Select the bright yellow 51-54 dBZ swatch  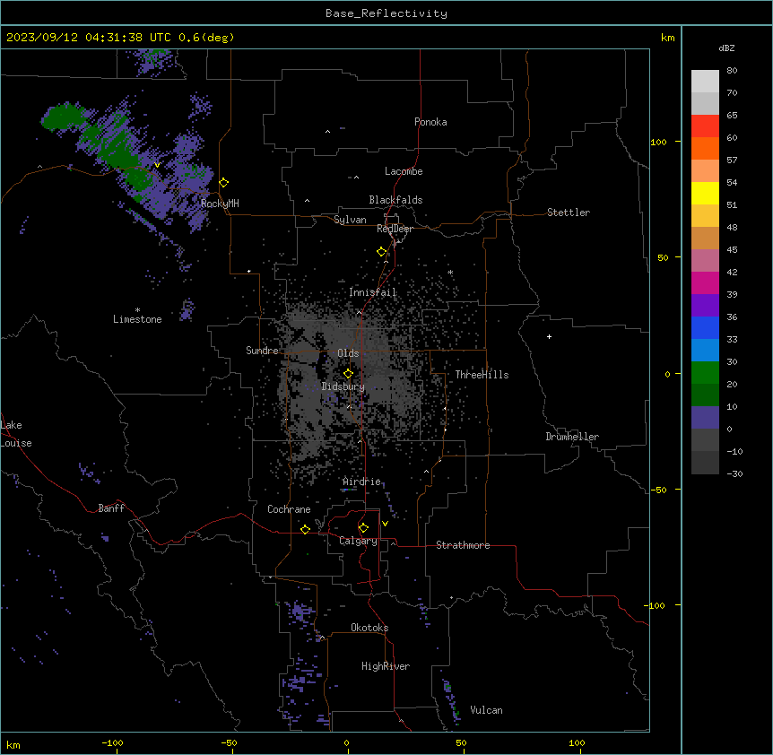(705, 193)
